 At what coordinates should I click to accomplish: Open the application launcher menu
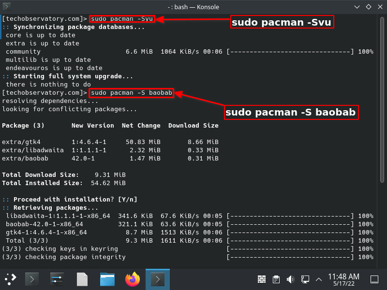pyautogui.click(x=10, y=279)
